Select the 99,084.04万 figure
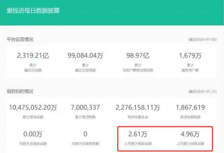 [x=85, y=56]
